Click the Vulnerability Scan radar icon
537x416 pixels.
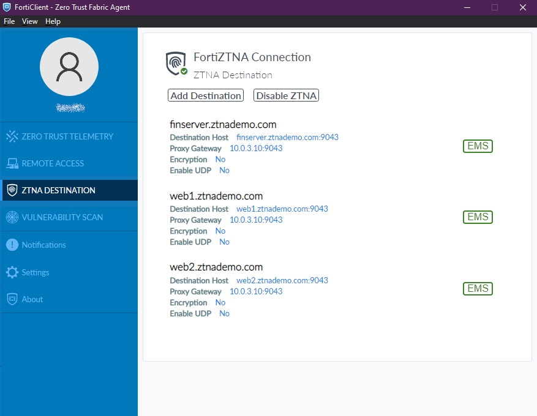pyautogui.click(x=12, y=217)
